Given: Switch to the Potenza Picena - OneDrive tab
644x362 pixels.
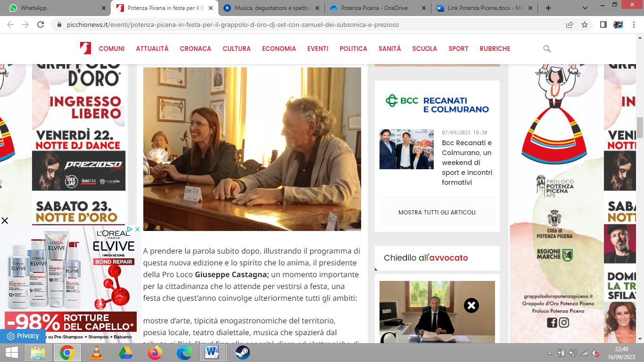Looking at the screenshot, I should click(x=378, y=8).
